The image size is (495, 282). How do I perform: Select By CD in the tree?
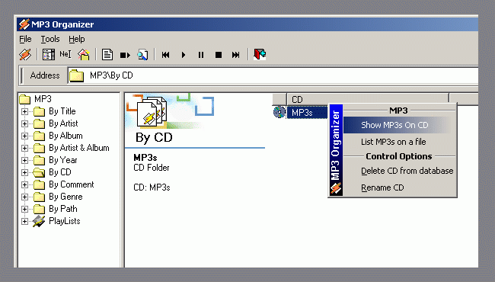[60, 172]
